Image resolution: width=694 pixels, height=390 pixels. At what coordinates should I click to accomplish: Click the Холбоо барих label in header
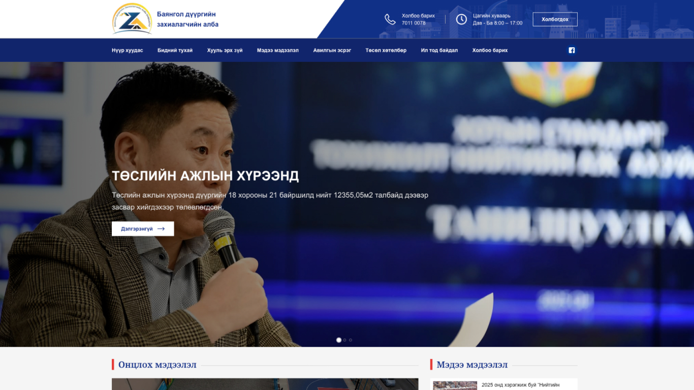pyautogui.click(x=418, y=16)
